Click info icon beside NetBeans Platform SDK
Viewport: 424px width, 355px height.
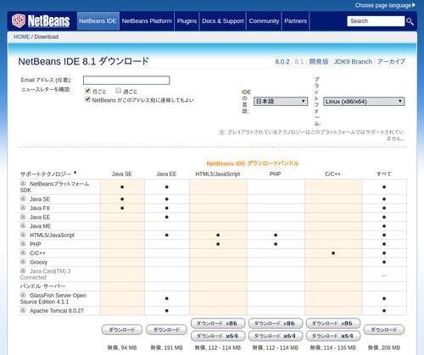[x=23, y=183]
